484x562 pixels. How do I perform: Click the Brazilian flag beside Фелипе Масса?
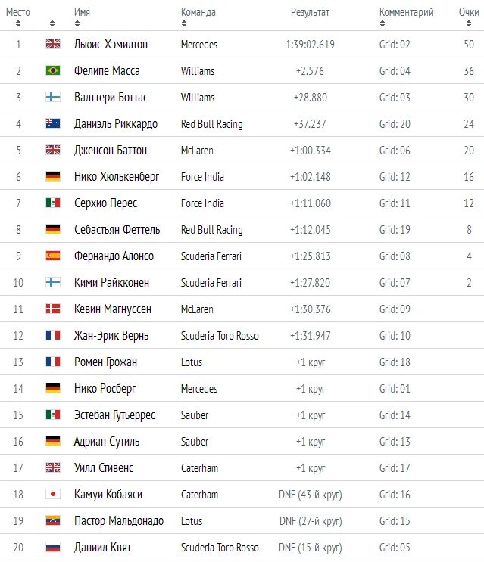pos(53,70)
